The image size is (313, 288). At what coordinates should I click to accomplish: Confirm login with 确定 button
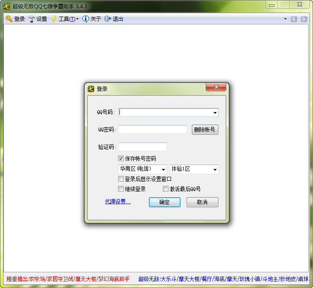point(165,202)
